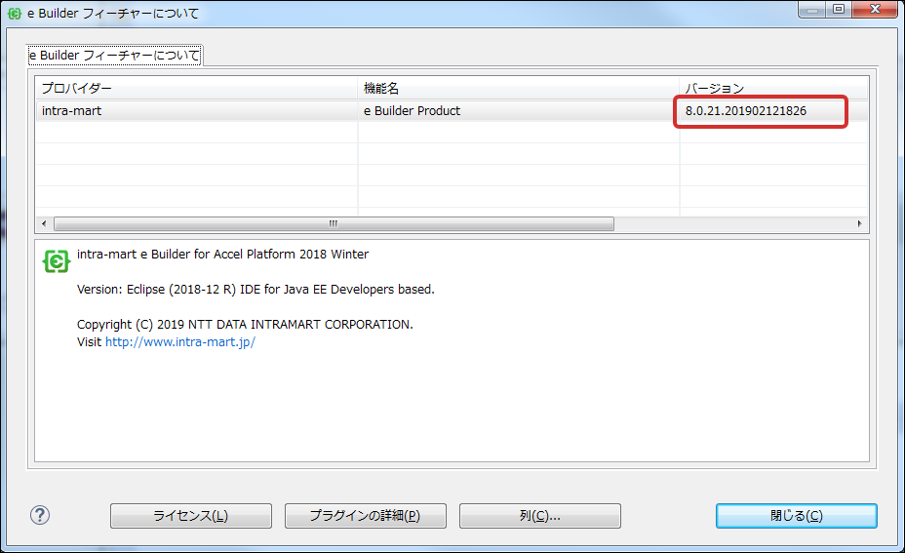Screen dimensions: 905x553
Task: Close the window with the X button
Action: [875, 10]
